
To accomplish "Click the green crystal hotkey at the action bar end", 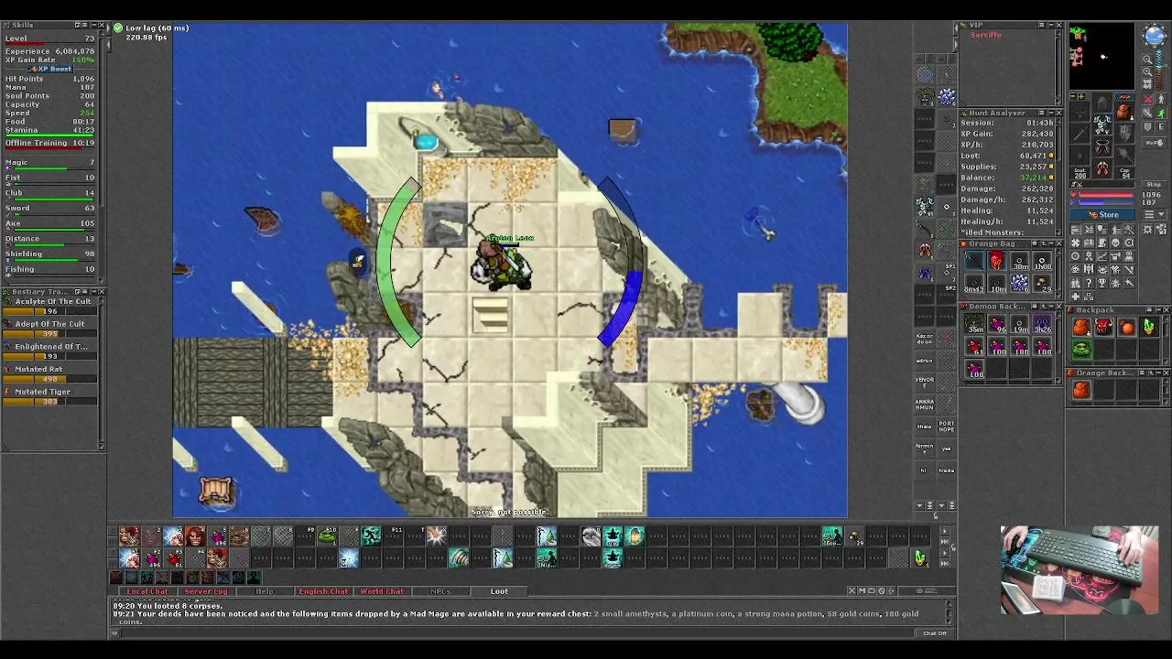I will 920,557.
